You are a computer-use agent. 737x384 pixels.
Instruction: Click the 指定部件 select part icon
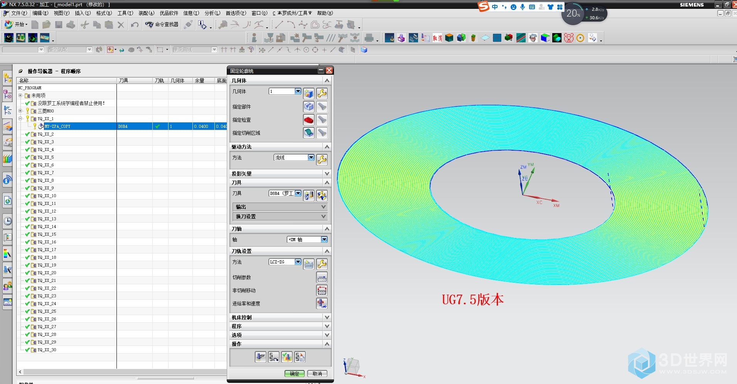point(309,107)
